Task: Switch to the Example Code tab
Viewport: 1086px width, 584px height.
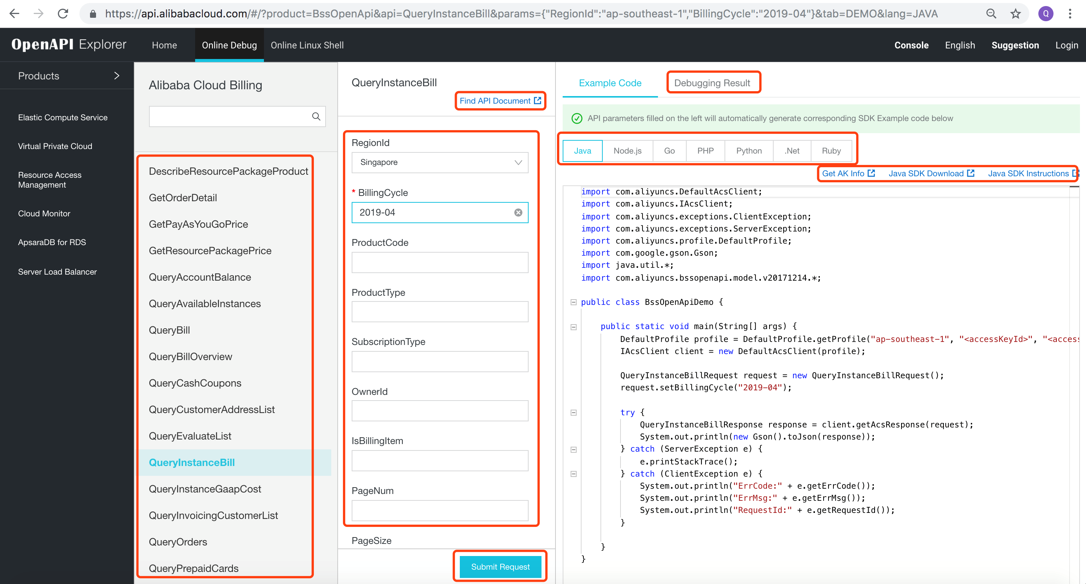Action: click(x=610, y=83)
